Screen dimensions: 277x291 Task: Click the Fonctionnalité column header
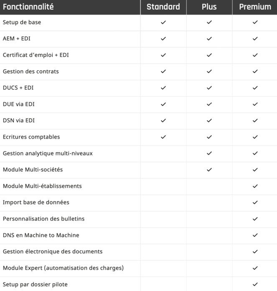click(x=28, y=7)
